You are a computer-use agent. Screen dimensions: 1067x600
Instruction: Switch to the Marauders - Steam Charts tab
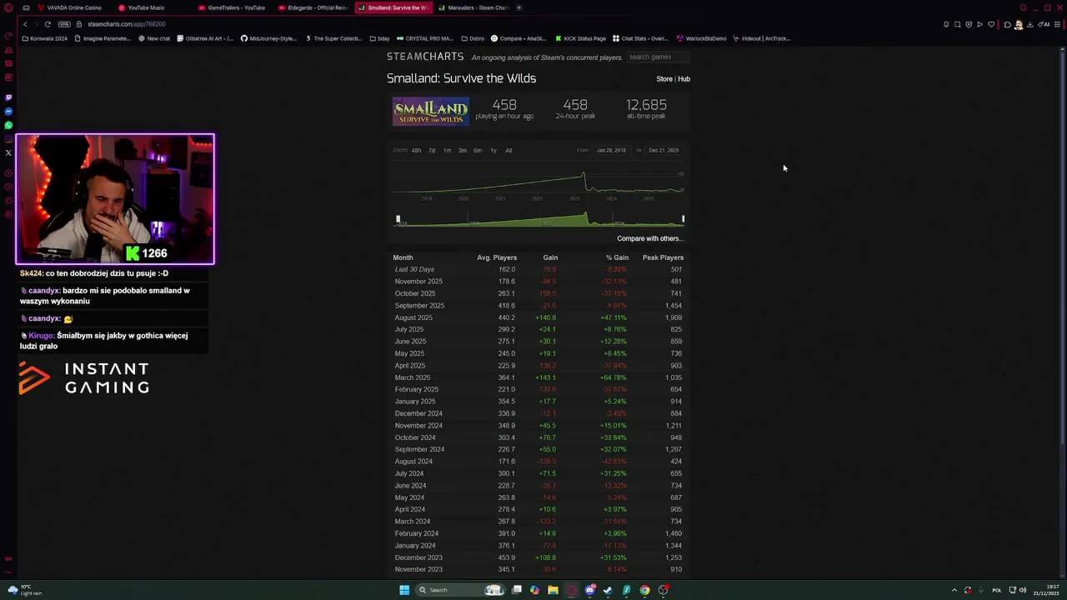coord(473,7)
